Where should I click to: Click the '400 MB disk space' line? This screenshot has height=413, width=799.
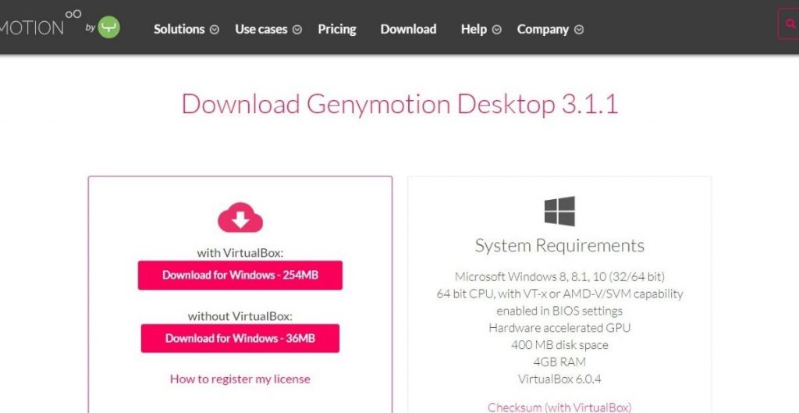point(559,345)
